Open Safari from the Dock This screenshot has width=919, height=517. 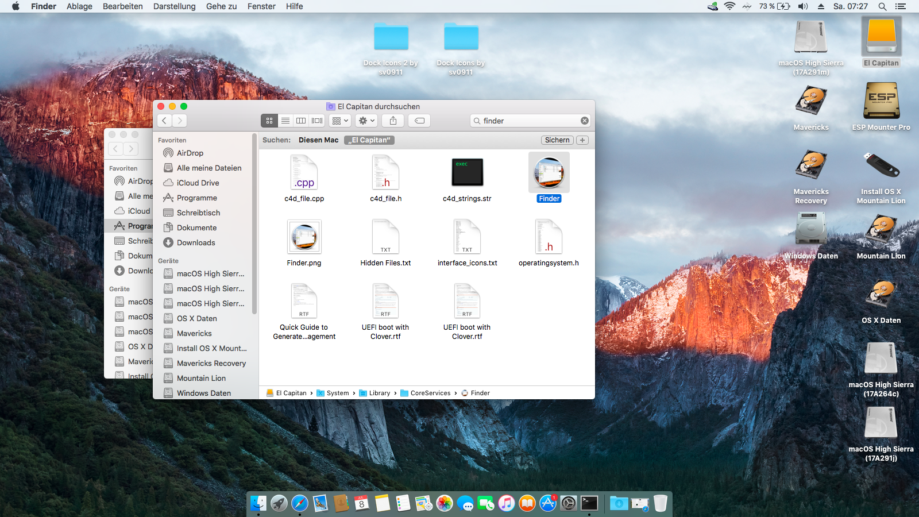(299, 504)
